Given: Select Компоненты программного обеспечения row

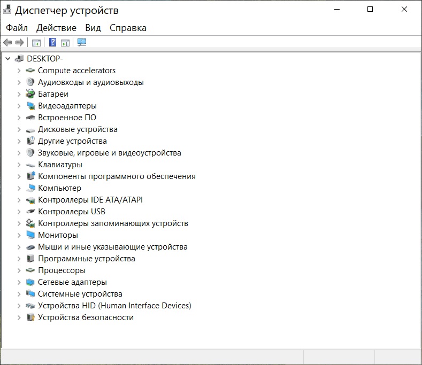Looking at the screenshot, I should [x=117, y=176].
